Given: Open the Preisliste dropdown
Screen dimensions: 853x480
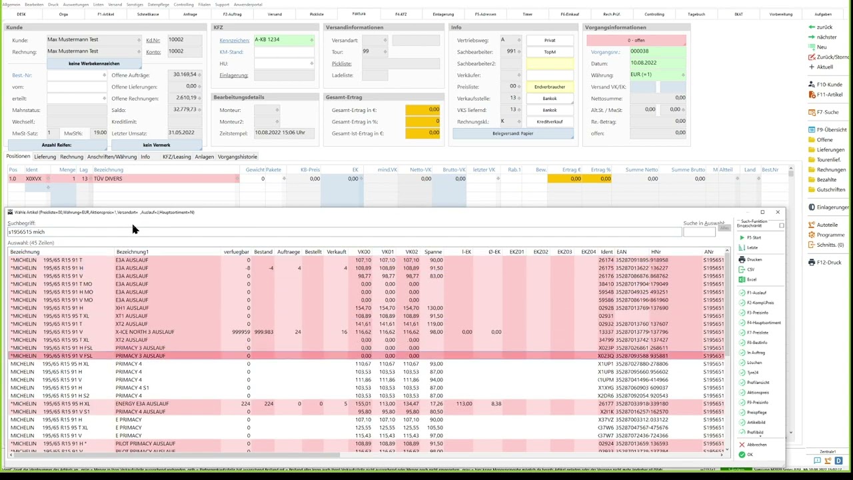Looking at the screenshot, I should pos(519,87).
